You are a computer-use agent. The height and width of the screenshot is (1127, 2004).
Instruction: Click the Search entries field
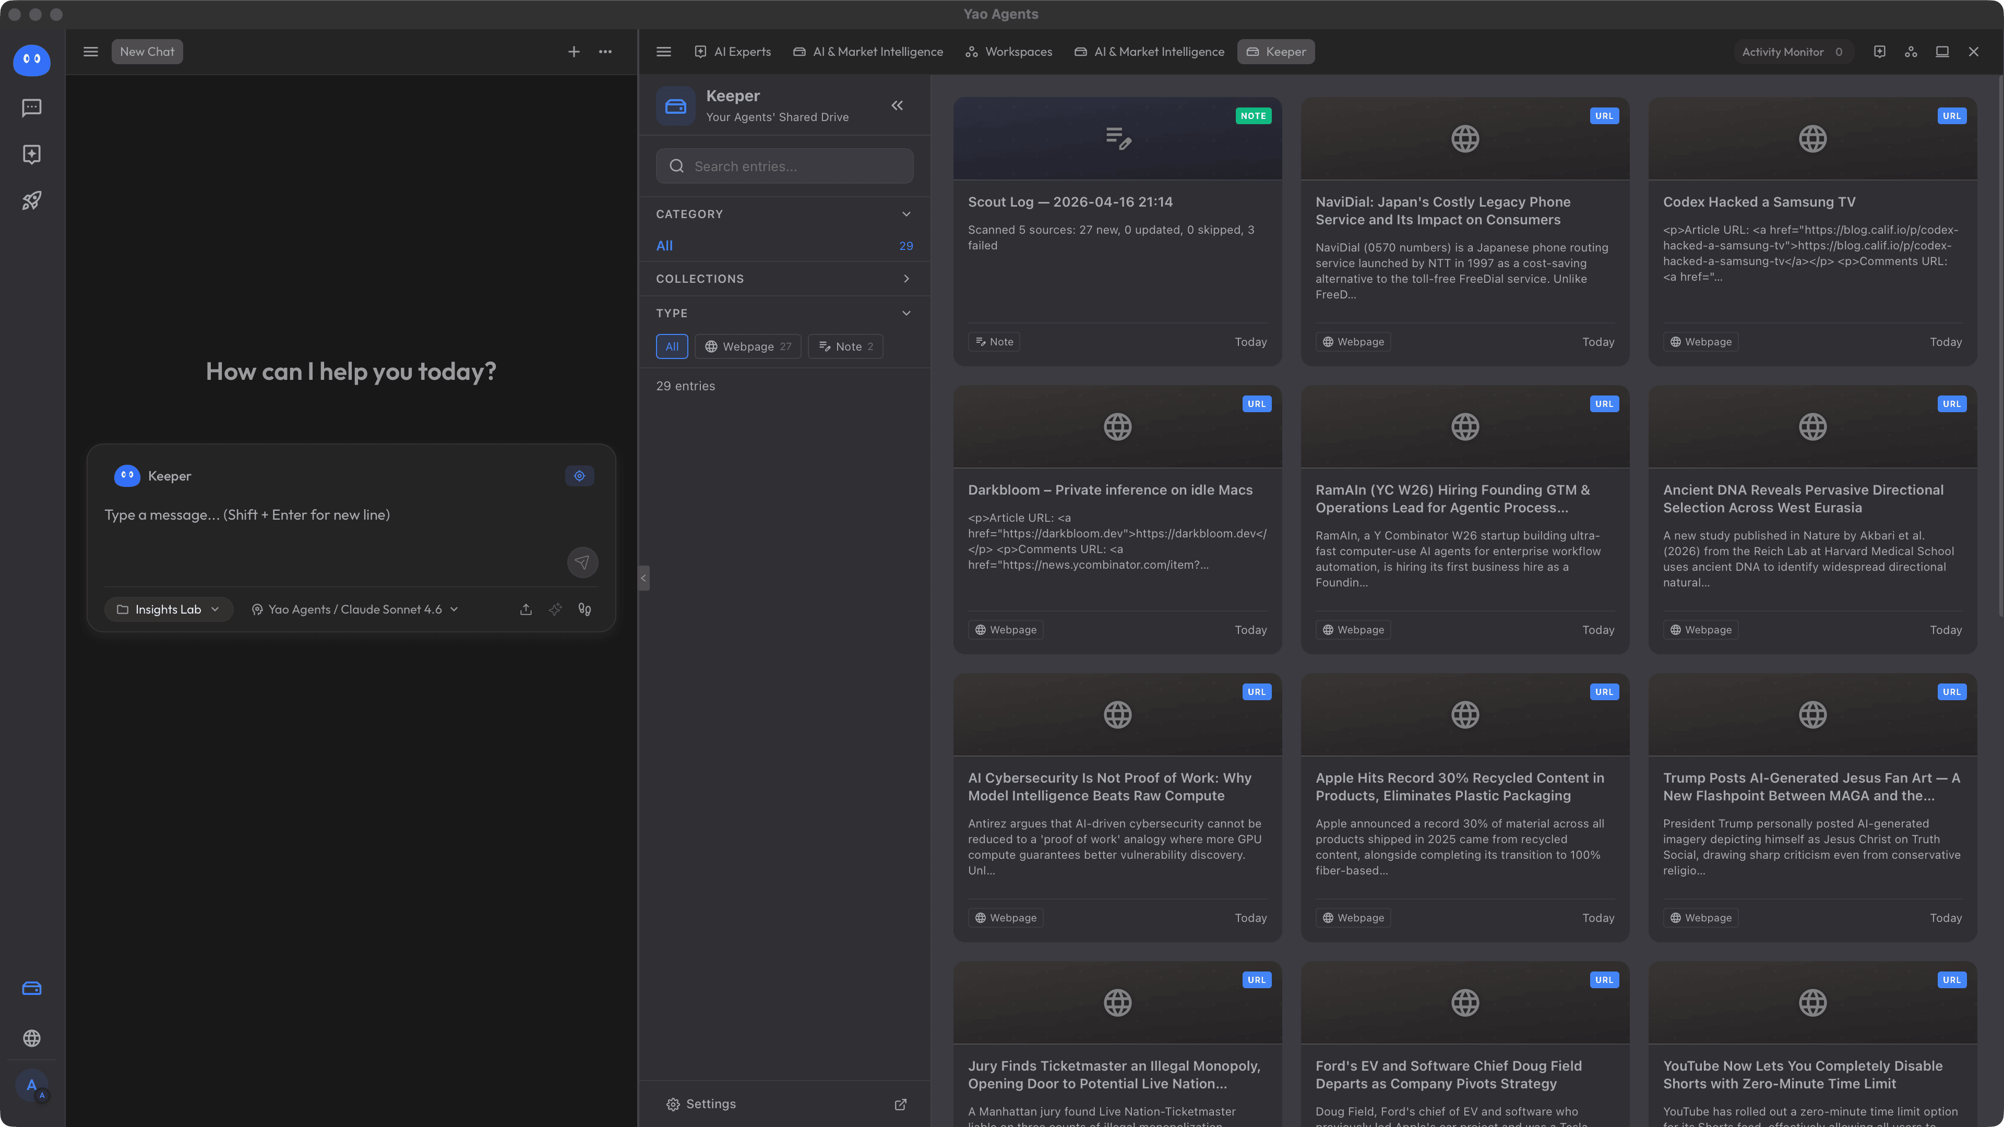784,166
